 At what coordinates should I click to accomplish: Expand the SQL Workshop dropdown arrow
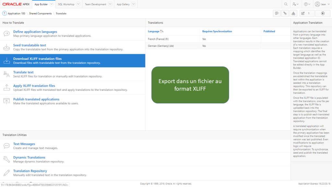click(x=78, y=4)
